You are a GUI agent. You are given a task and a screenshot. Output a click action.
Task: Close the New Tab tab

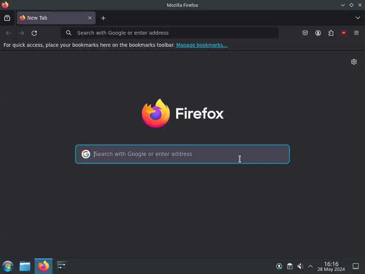[89, 18]
